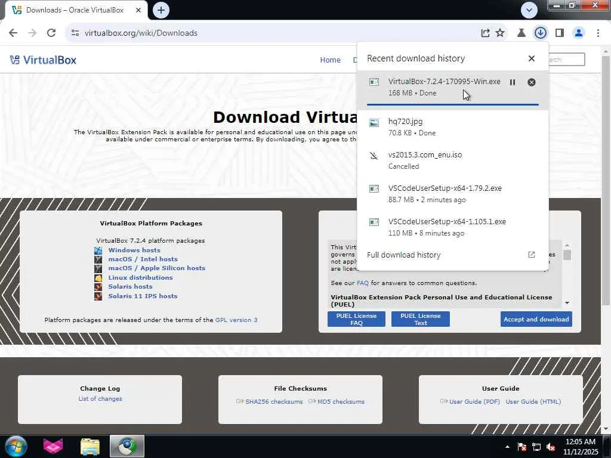Close the Recent download history popup
Screen dimensions: 611x458
(531, 58)
